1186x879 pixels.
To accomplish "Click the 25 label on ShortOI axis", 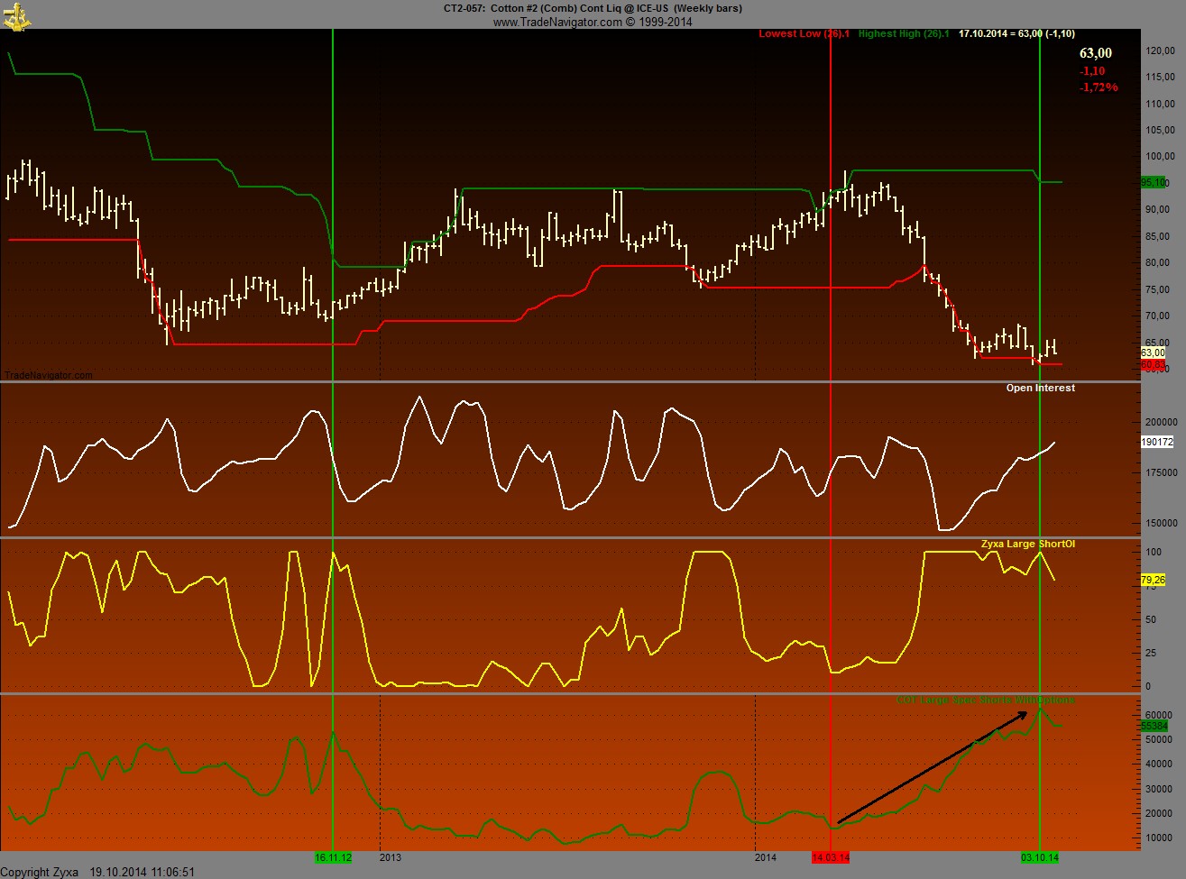I will (1151, 654).
